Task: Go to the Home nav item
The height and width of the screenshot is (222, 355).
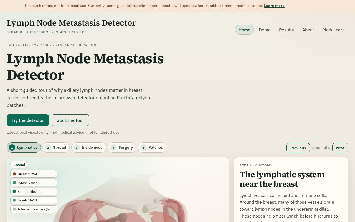Action: pyautogui.click(x=244, y=30)
